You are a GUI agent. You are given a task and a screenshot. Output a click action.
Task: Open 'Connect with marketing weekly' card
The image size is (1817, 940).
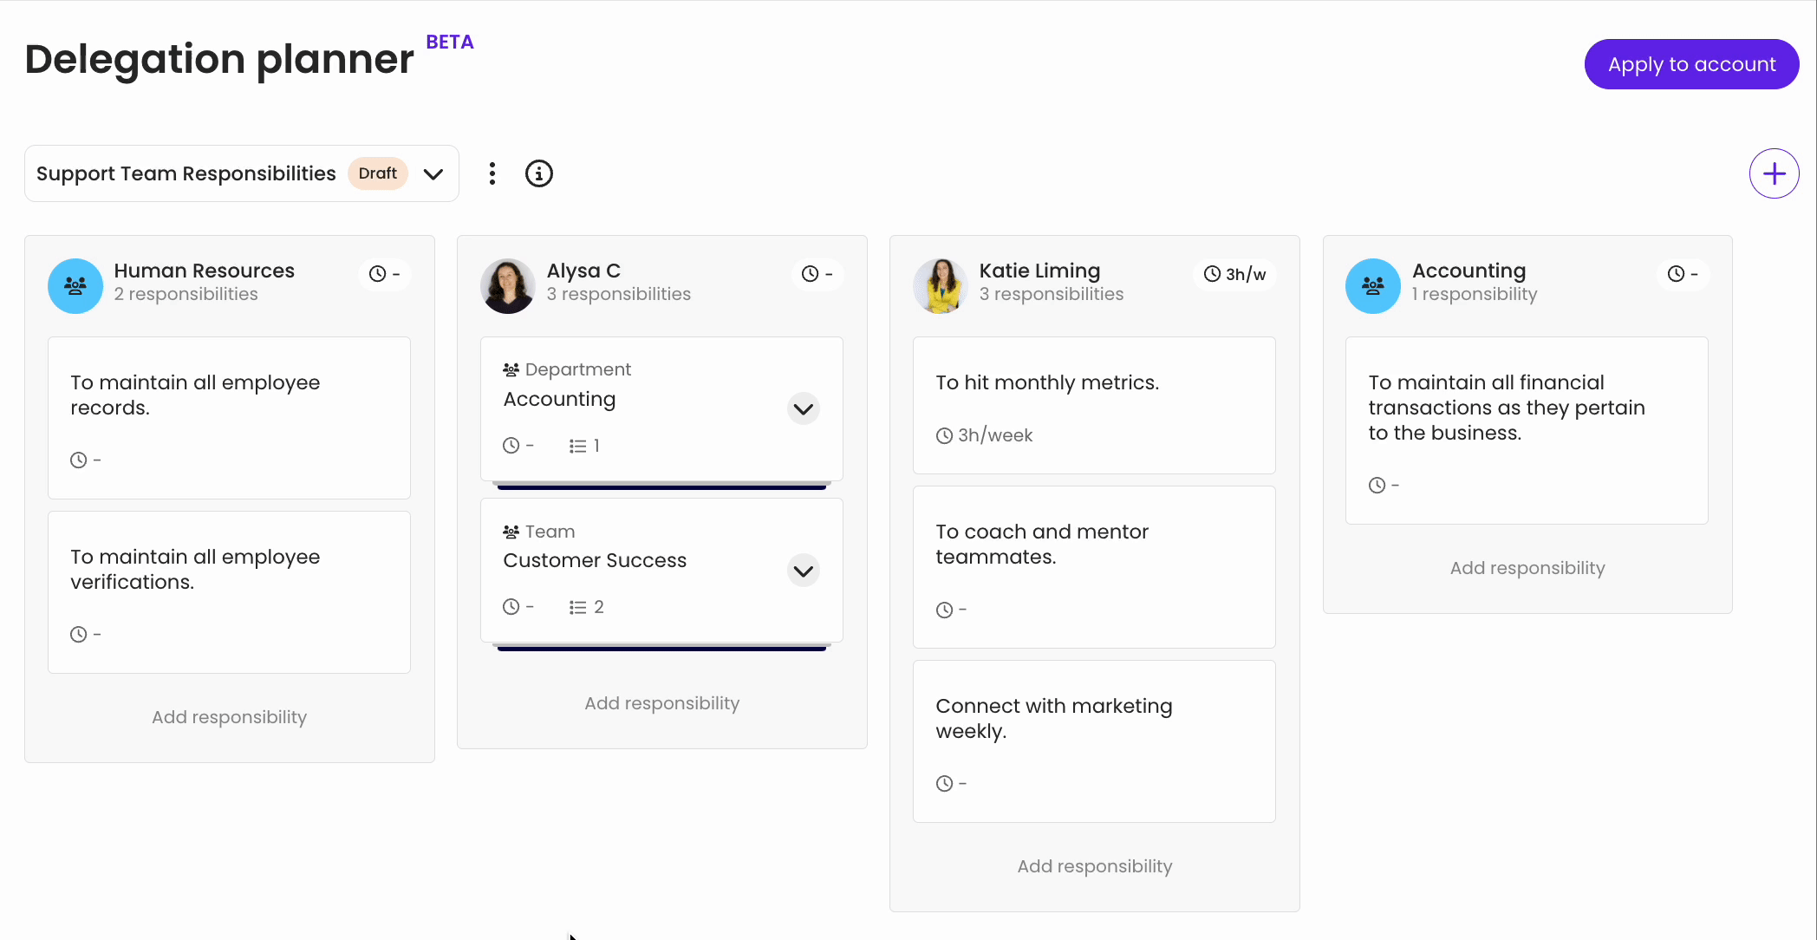pos(1093,741)
